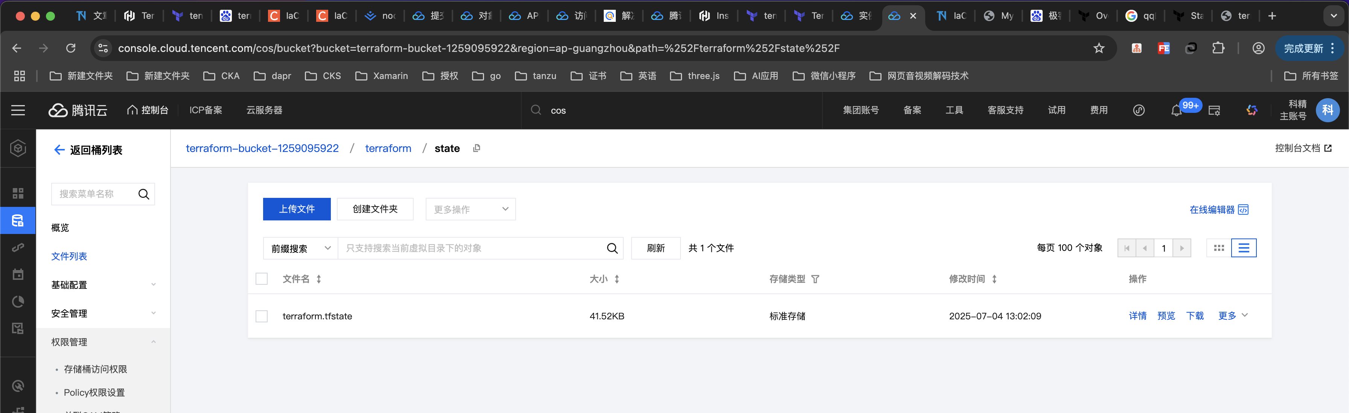This screenshot has width=1349, height=413.
Task: Open 控制台 in top navigation
Action: tap(148, 111)
